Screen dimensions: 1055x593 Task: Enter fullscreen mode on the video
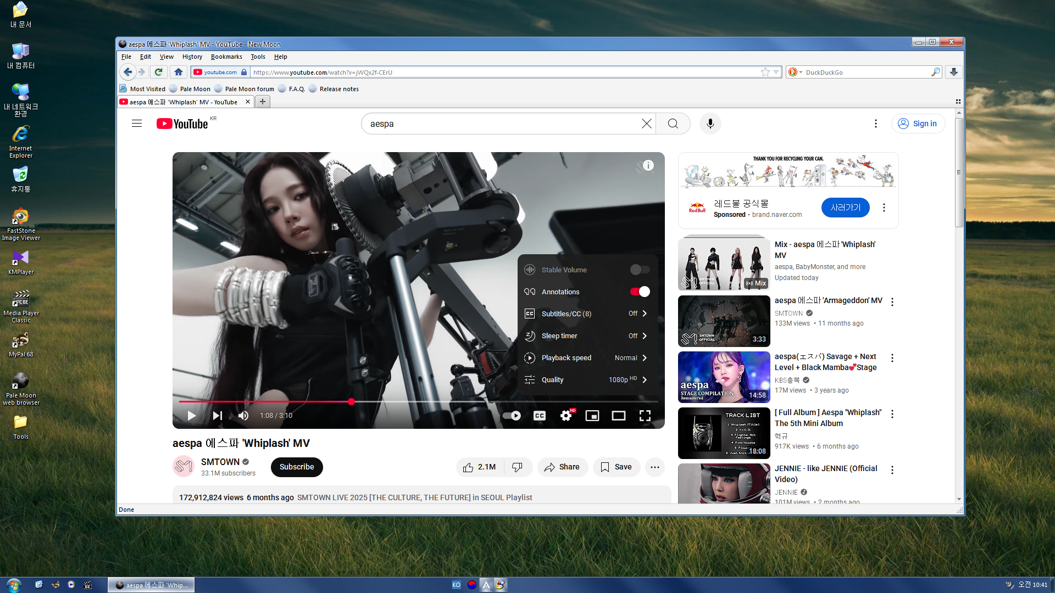click(645, 416)
